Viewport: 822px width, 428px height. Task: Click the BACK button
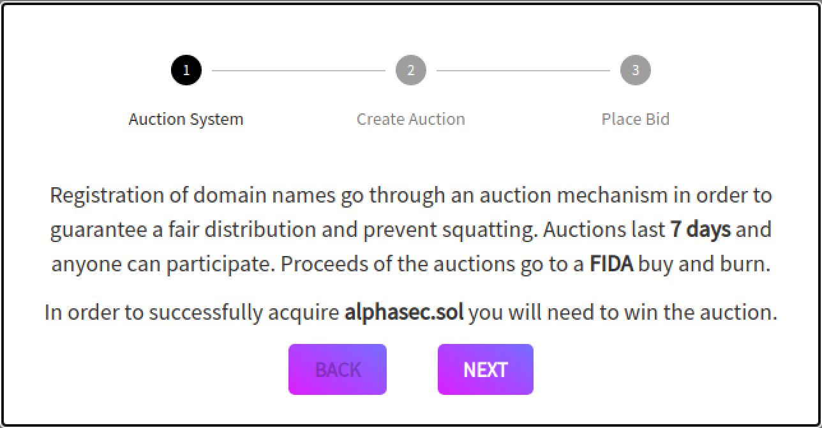pyautogui.click(x=337, y=369)
